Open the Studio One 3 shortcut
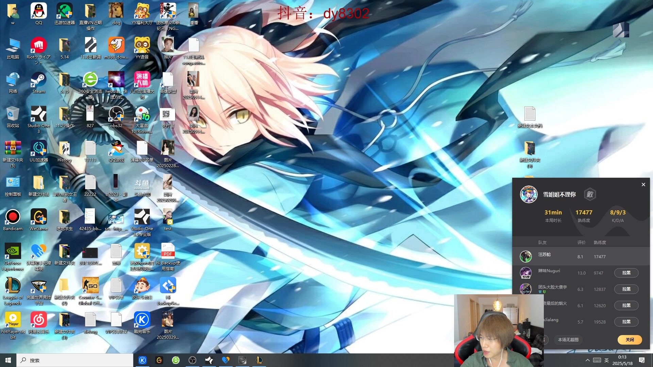 [x=39, y=119]
